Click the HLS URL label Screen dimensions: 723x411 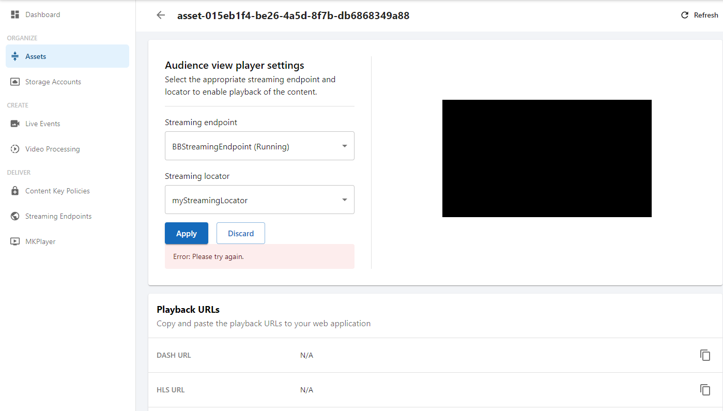171,390
